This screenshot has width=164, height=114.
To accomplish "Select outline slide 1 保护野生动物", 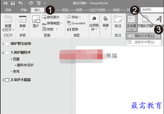I will pyautogui.click(x=21, y=44).
